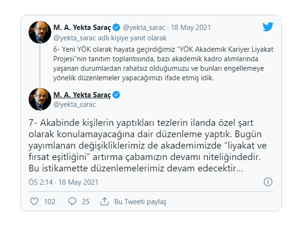Open top profile avatar photo
Image resolution: width=299 pixels, height=226 pixels.
(40, 32)
